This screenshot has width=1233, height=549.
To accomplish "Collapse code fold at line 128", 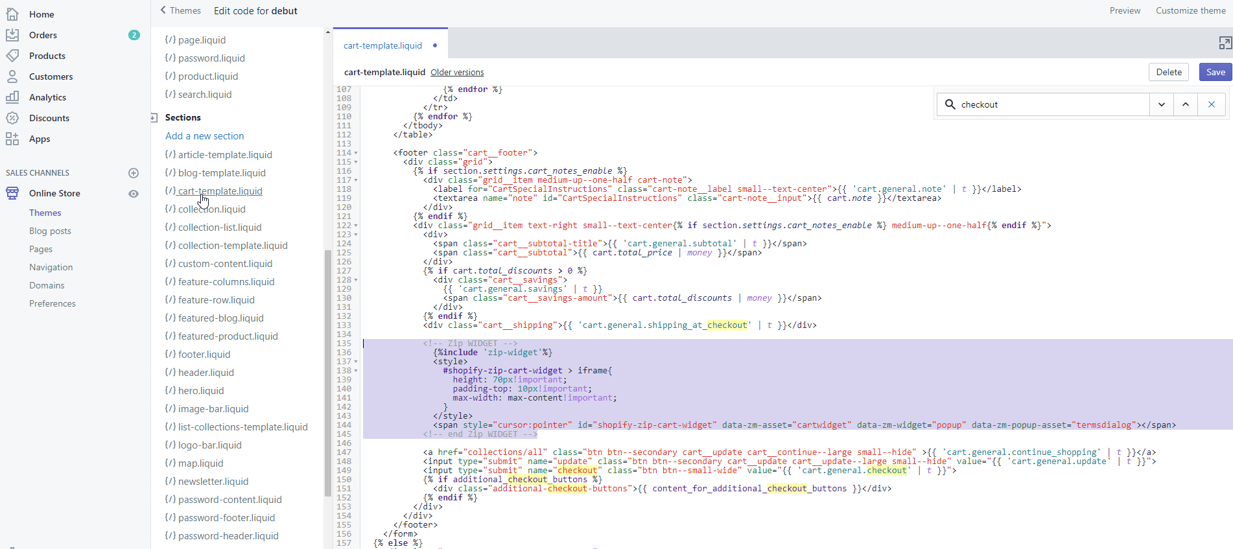I will (356, 280).
